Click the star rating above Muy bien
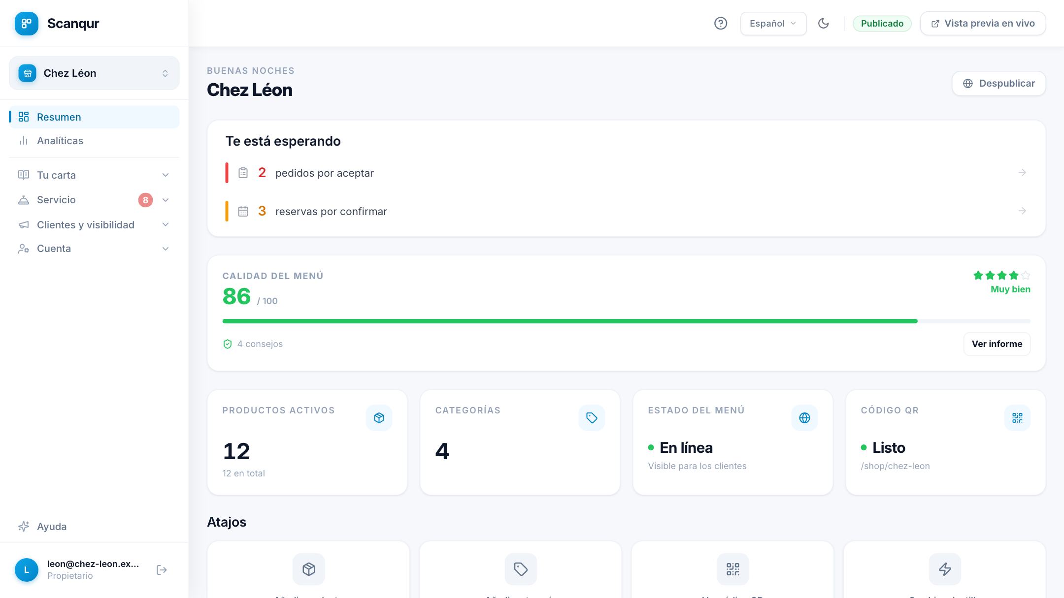The width and height of the screenshot is (1064, 598). (x=1001, y=275)
